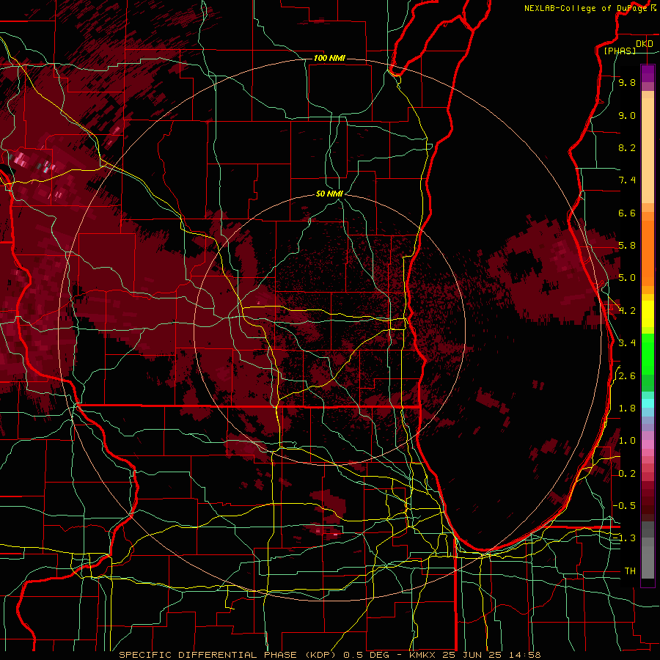The height and width of the screenshot is (660, 660).
Task: Click the 9.8 value on the scale
Action: pos(627,82)
